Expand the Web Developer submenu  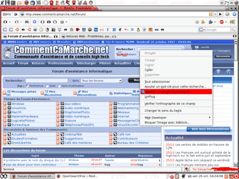coord(176,117)
